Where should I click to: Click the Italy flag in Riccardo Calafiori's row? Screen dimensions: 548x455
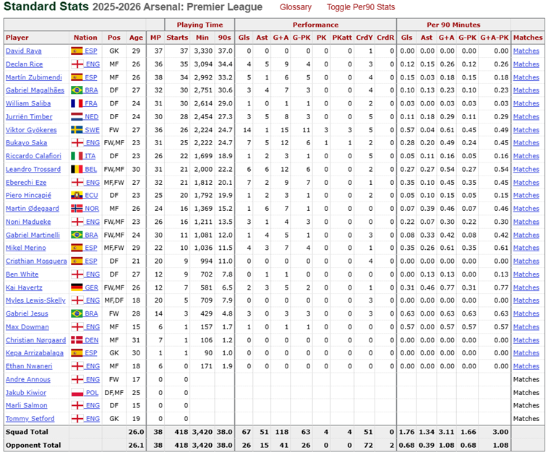tap(77, 156)
